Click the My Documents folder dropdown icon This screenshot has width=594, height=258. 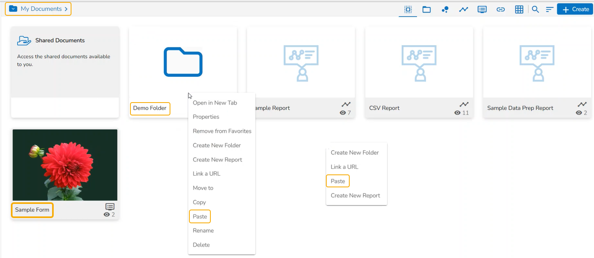pos(13,9)
